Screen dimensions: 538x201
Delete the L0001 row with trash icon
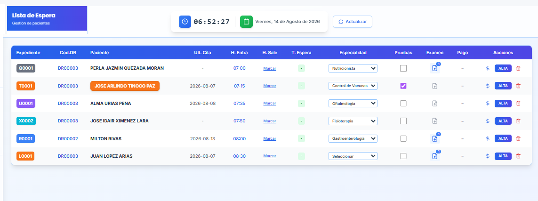[518, 156]
